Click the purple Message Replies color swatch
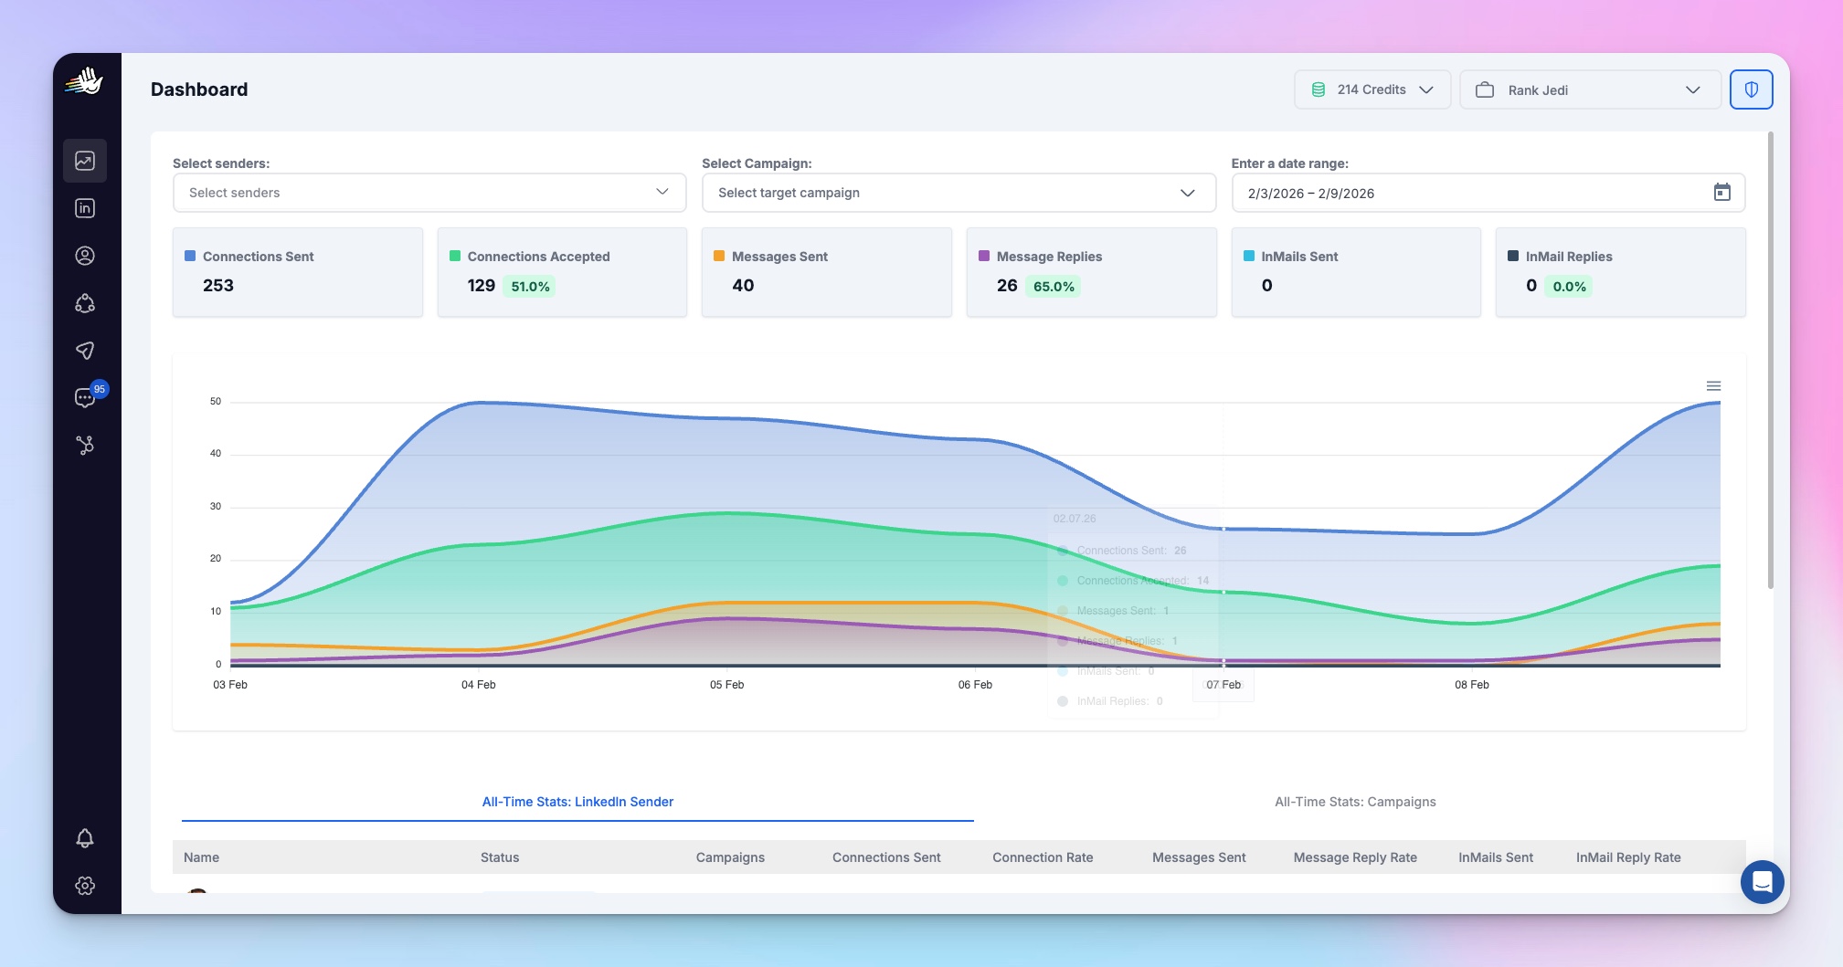Screen dimensions: 1843x967 coord(984,257)
